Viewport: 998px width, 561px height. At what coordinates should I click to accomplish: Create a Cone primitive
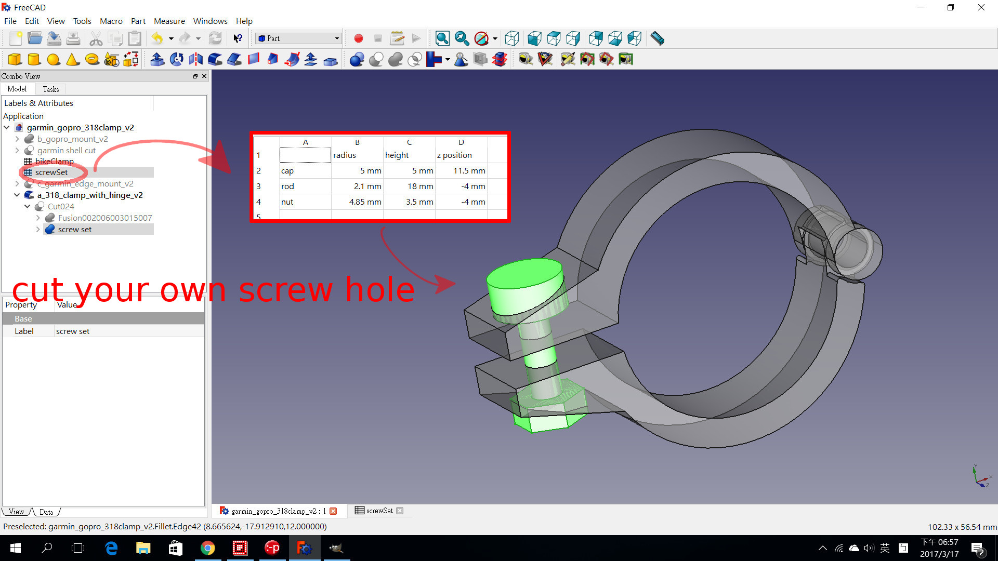pos(73,59)
